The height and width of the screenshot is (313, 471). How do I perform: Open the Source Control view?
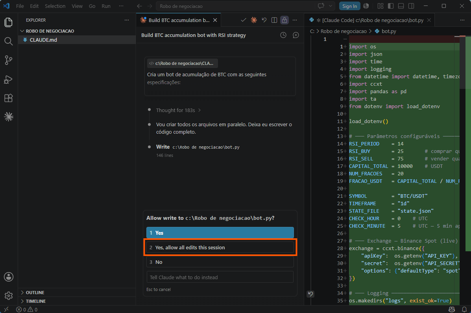pos(8,60)
